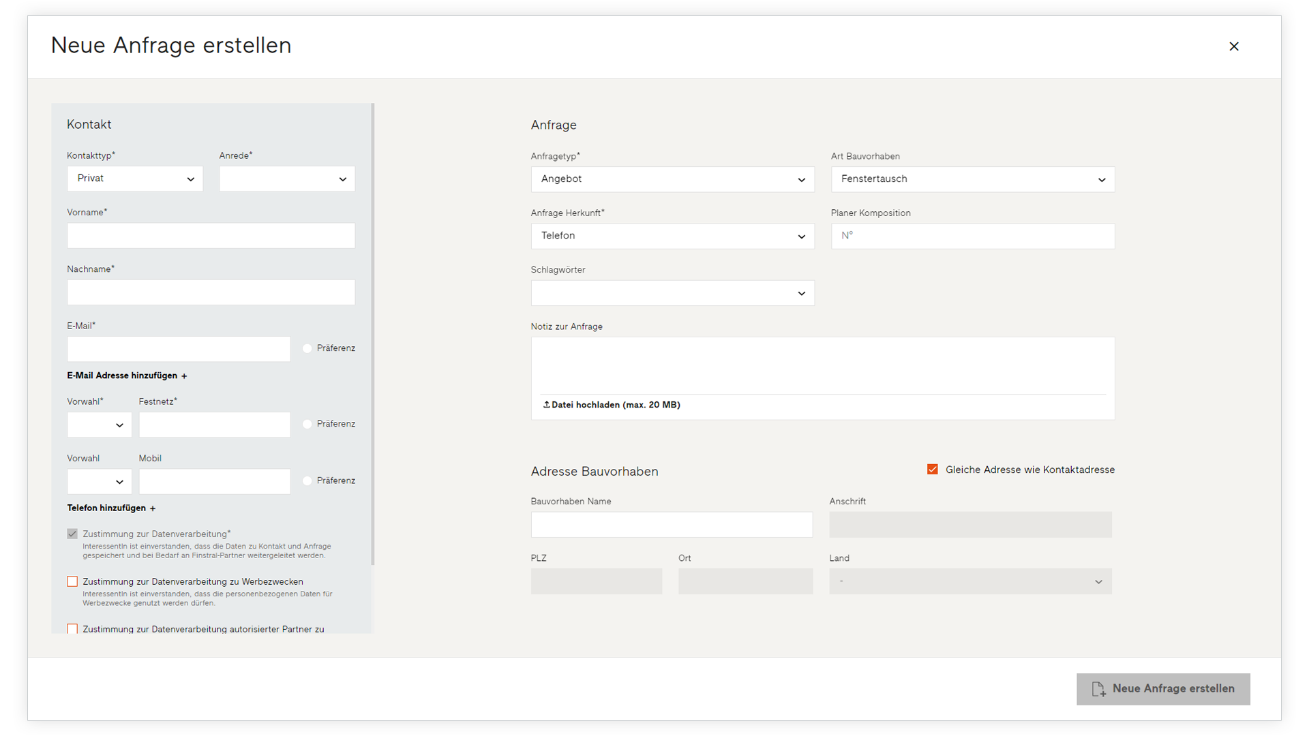This screenshot has width=1309, height=736.
Task: Click the Planer Komposition N° field
Action: pyautogui.click(x=973, y=236)
